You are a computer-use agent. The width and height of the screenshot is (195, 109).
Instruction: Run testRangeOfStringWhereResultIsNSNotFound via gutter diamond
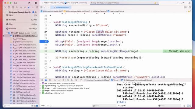(x=46, y=67)
